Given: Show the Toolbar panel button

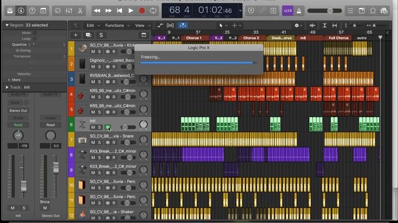Looking at the screenshot, I should 44,11.
